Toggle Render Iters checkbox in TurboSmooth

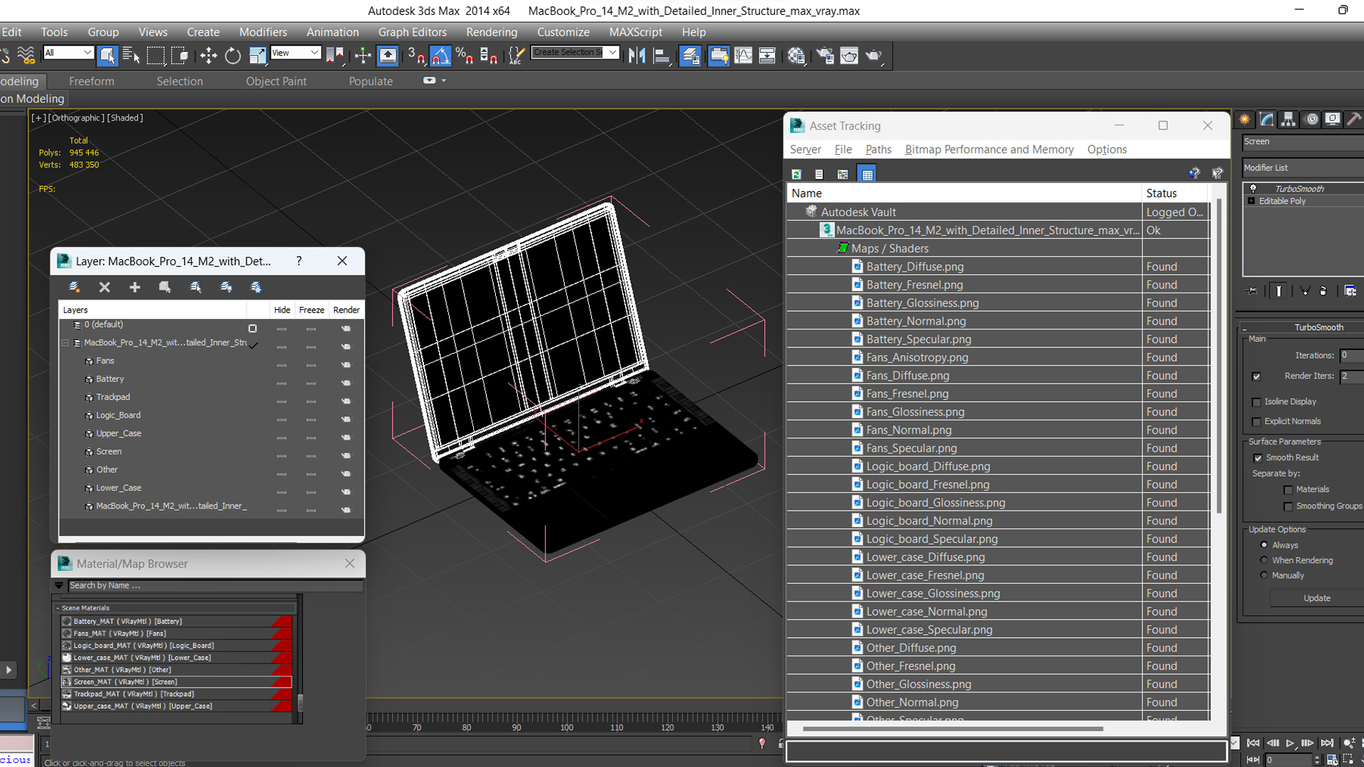pyautogui.click(x=1256, y=376)
